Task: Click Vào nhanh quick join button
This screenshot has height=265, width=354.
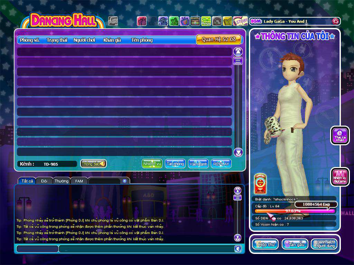Action: pyautogui.click(x=198, y=164)
